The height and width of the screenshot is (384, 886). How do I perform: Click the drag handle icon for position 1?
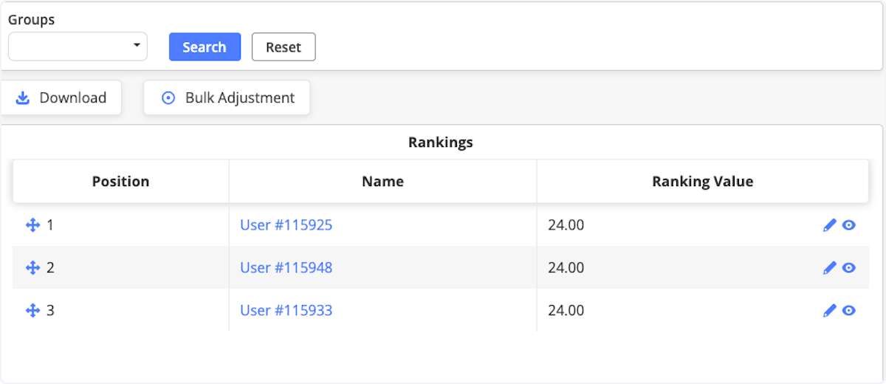click(32, 225)
